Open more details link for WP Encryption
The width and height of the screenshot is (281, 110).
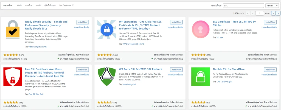[175, 27]
